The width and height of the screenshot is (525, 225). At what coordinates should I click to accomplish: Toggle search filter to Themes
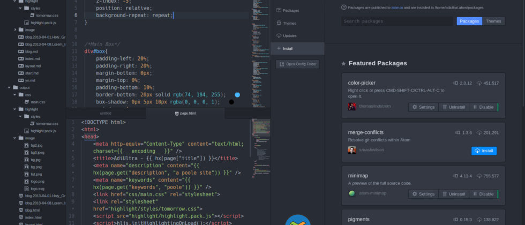click(x=493, y=21)
